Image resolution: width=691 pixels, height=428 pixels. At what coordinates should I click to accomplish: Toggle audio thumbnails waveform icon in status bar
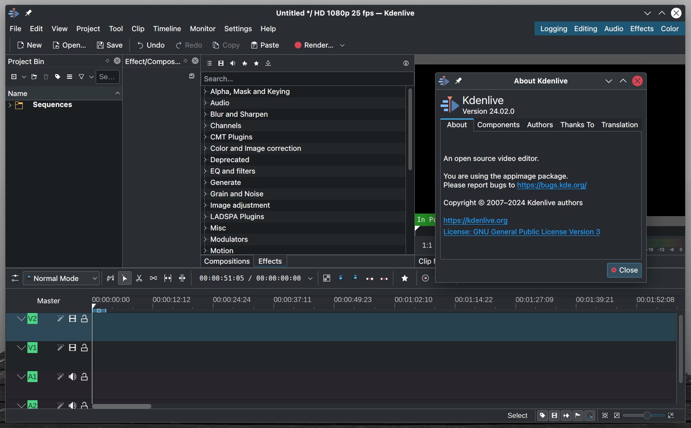[566, 415]
